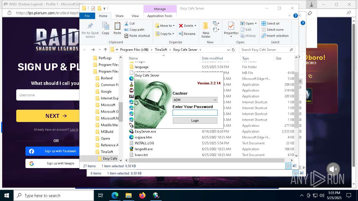Click Pin to Quick access
Screen dimensions: 358x201
[x=90, y=30]
